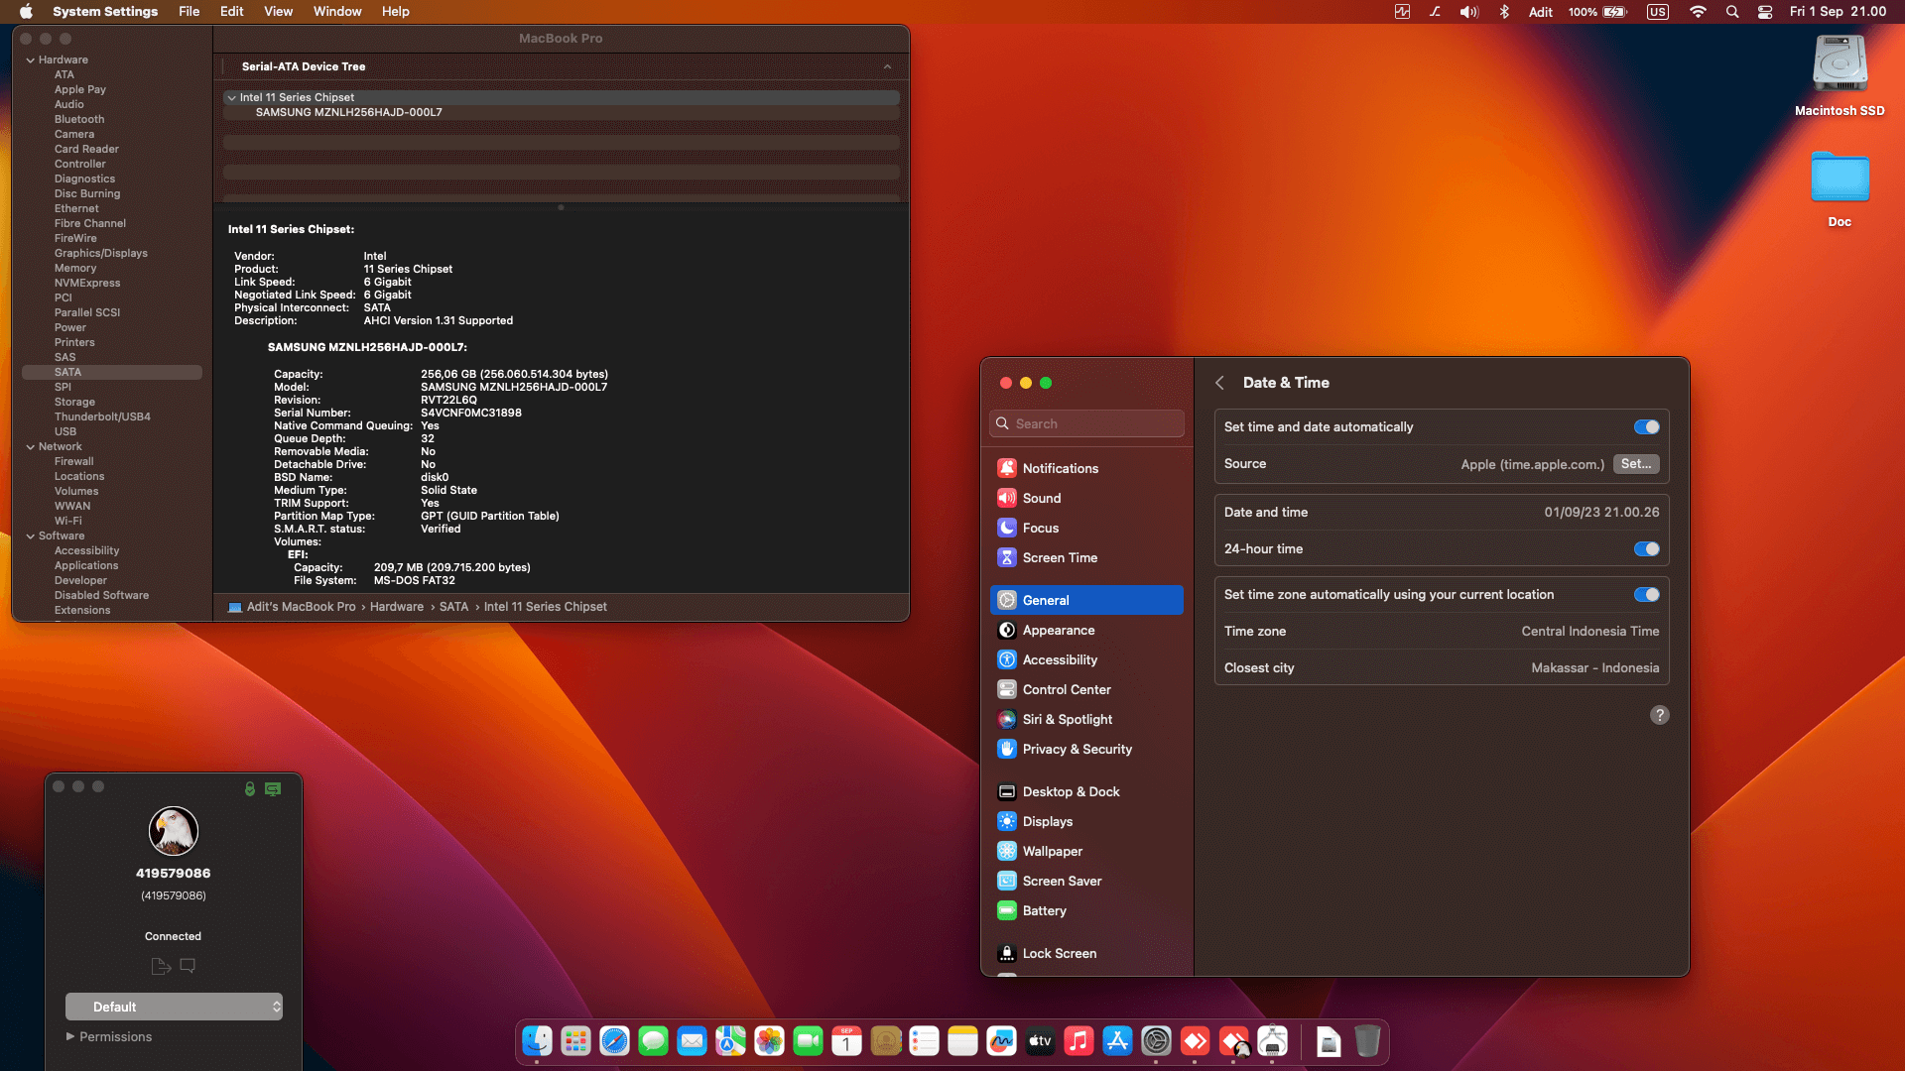1905x1071 pixels.
Task: Collapse the Serial-ATA Device Tree section
Action: coord(887,66)
